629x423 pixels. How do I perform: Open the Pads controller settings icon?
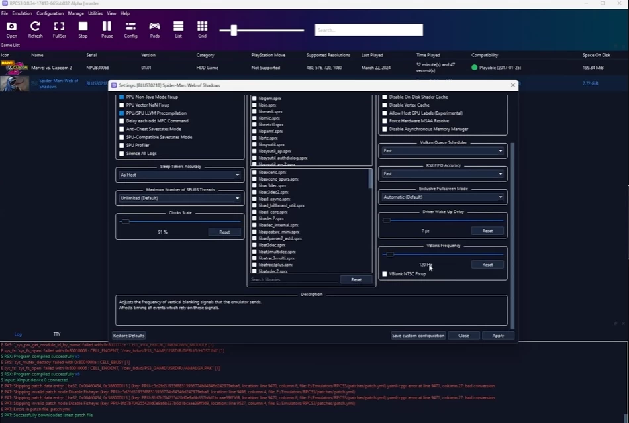point(154,28)
